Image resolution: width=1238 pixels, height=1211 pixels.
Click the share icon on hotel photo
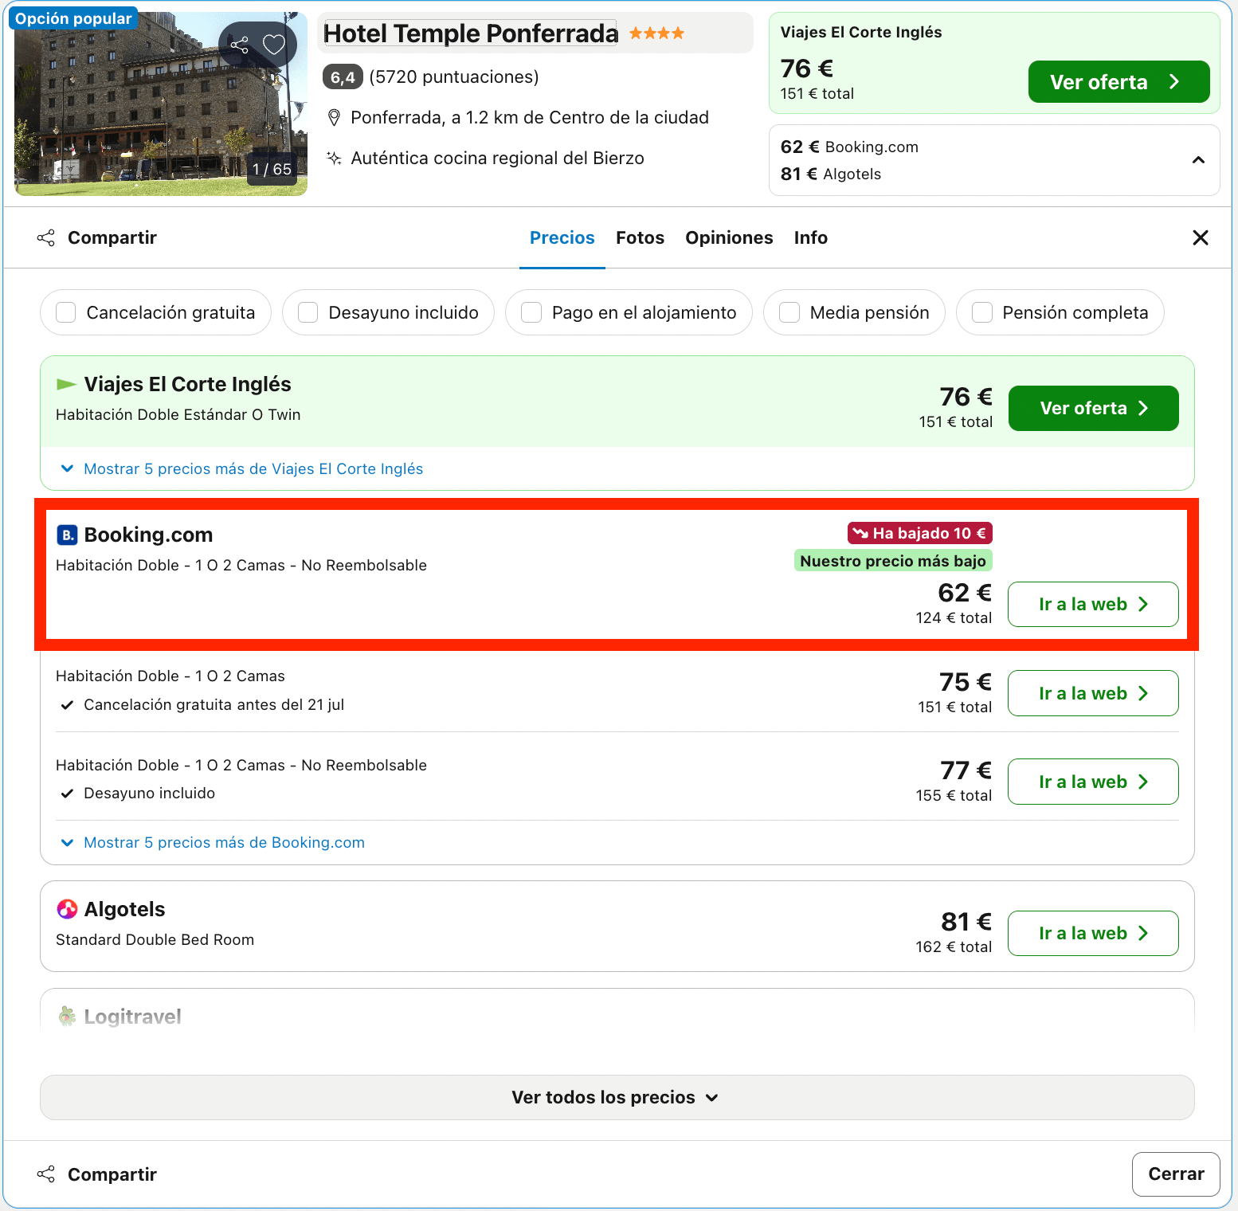click(239, 45)
